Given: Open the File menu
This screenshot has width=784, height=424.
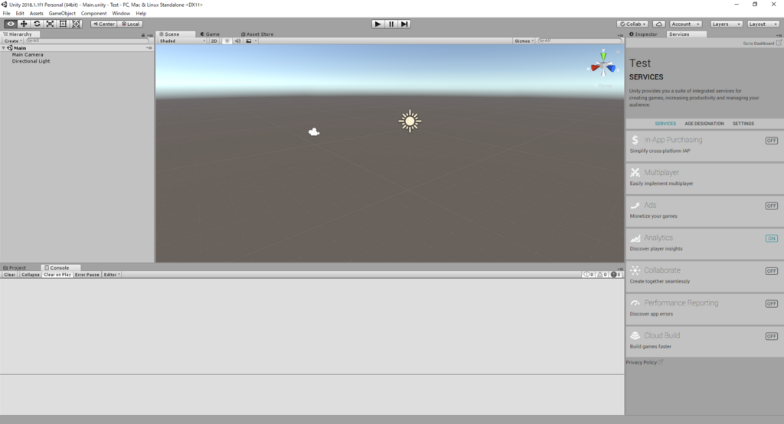Looking at the screenshot, I should (6, 14).
